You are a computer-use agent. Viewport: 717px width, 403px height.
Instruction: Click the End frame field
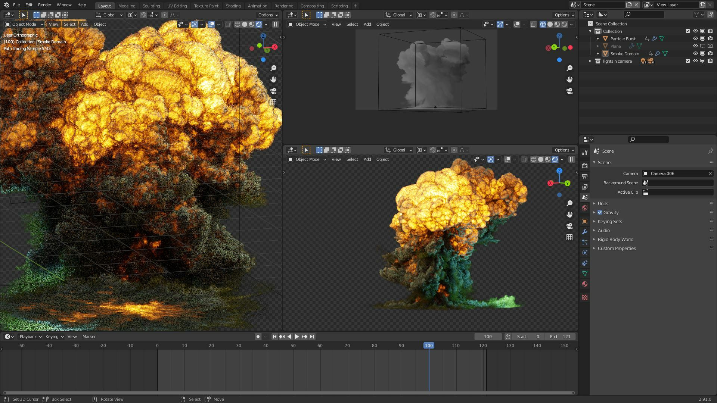pos(560,337)
